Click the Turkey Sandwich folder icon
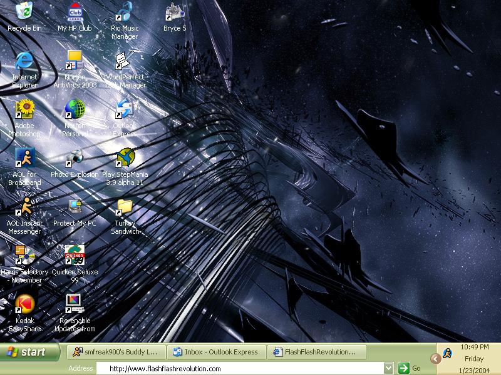The image size is (501, 375). coord(124,206)
